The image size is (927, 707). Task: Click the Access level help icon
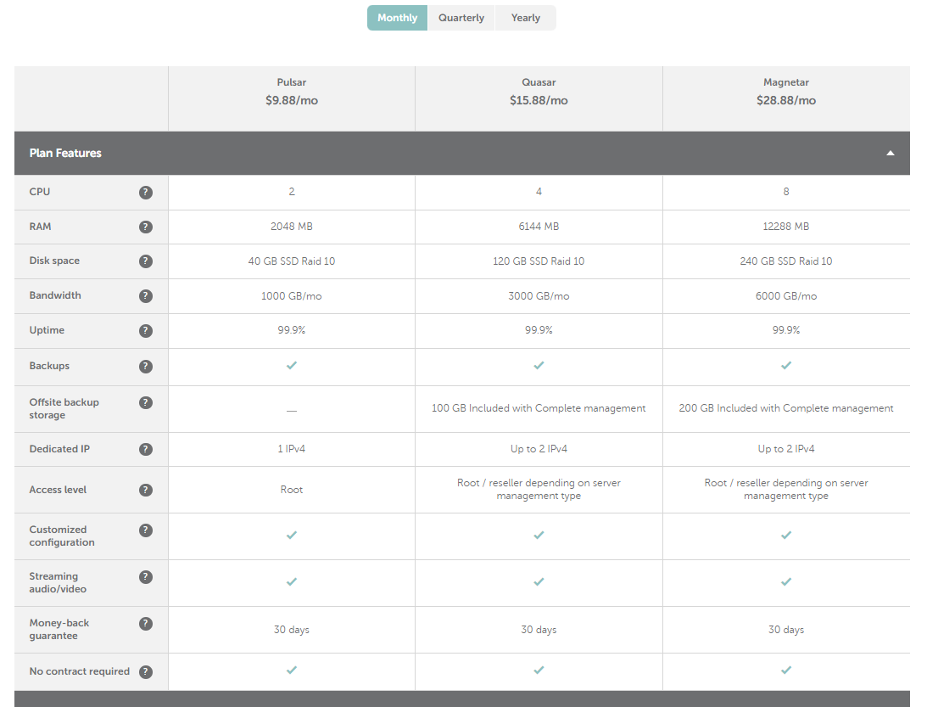click(146, 490)
